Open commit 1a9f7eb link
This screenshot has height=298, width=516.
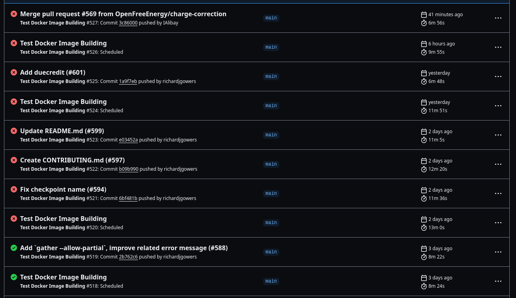(128, 81)
